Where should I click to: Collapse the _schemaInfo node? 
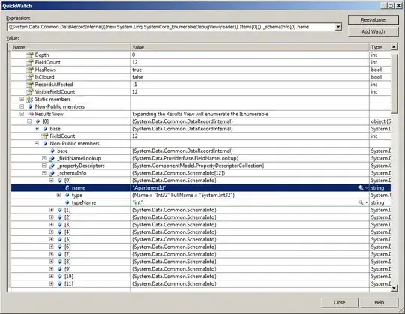pyautogui.click(x=44, y=173)
